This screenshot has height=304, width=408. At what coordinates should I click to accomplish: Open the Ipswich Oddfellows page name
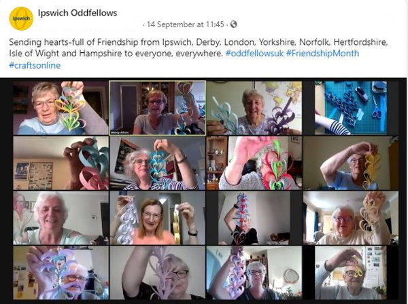[78, 13]
